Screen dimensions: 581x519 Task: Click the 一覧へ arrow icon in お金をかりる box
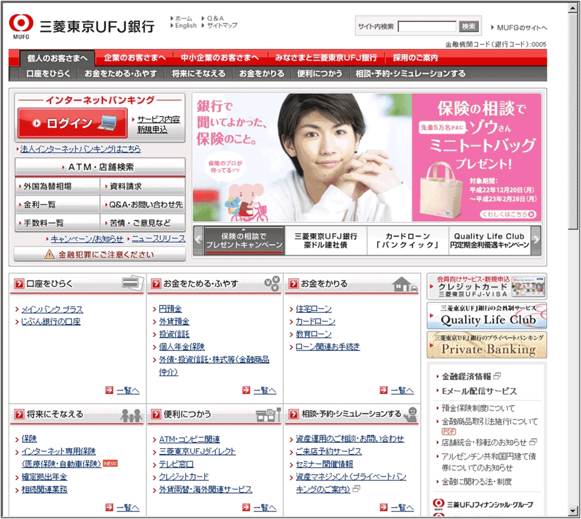click(383, 390)
